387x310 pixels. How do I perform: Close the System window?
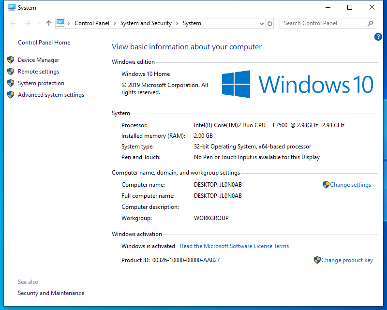372,7
